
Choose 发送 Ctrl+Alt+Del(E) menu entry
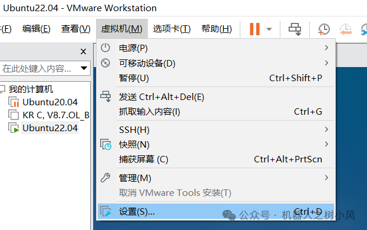pos(216,97)
